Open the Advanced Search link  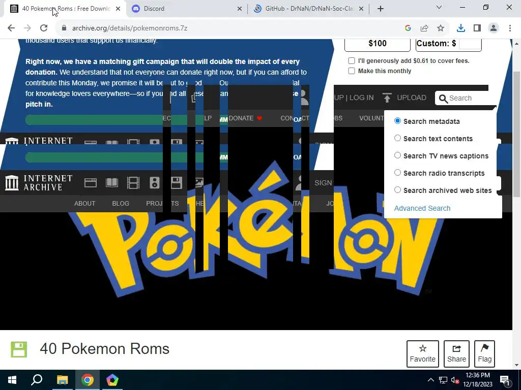click(422, 208)
